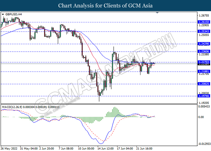
Task: Select the 1.19766 price level label
Action: (x=204, y=96)
